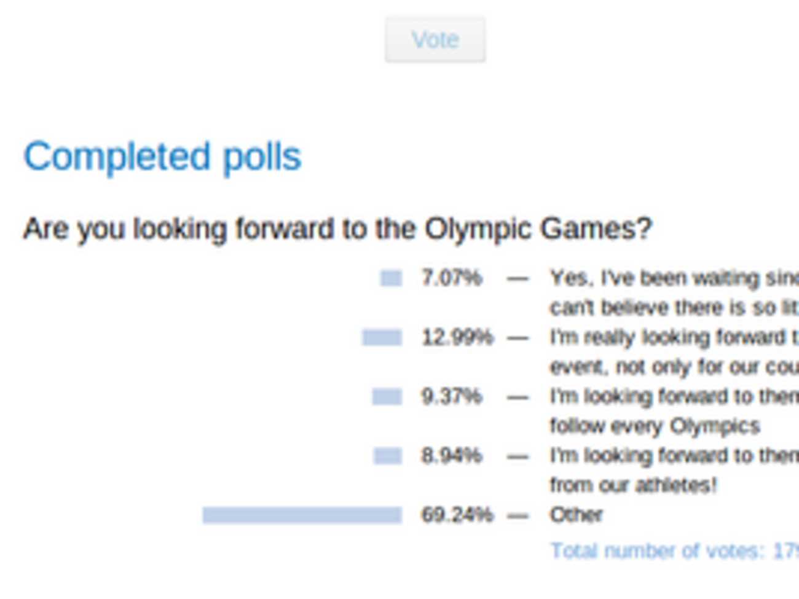Click the "follow every Olympics" answer text
Viewport: 799px width, 599px height.
(x=655, y=426)
